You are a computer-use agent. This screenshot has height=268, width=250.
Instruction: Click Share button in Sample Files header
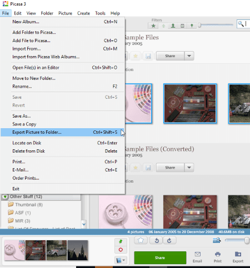point(170,56)
